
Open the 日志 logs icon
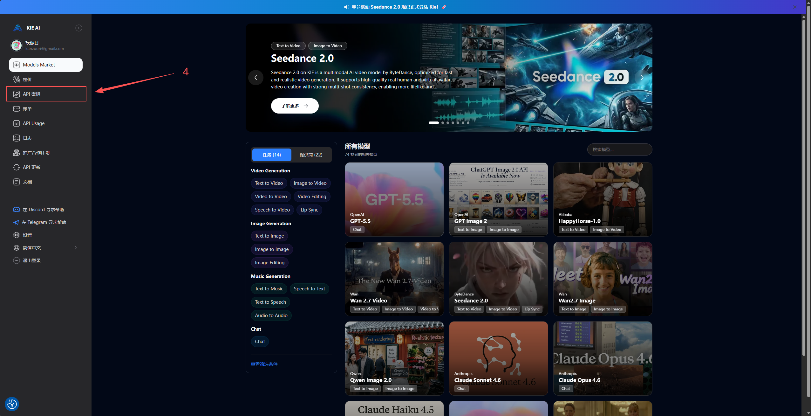pos(17,138)
